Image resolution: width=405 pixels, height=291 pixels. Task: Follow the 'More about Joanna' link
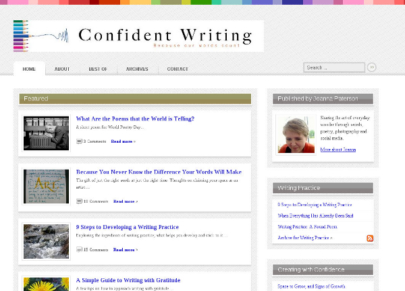pos(338,150)
